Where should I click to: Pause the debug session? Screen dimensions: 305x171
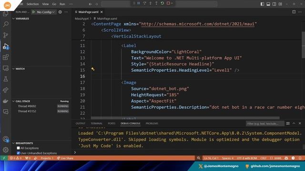139,3
